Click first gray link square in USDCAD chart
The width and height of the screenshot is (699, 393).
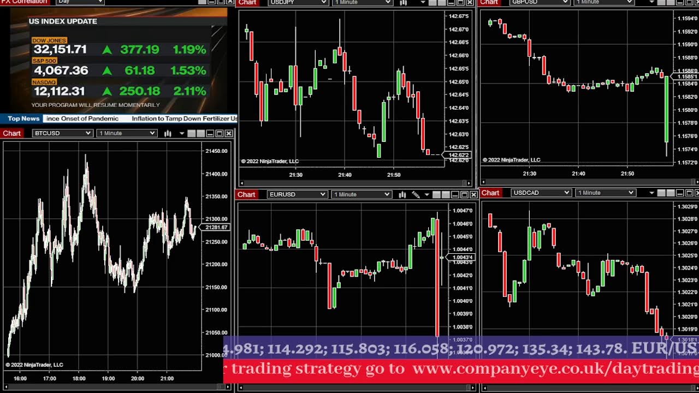pyautogui.click(x=661, y=193)
